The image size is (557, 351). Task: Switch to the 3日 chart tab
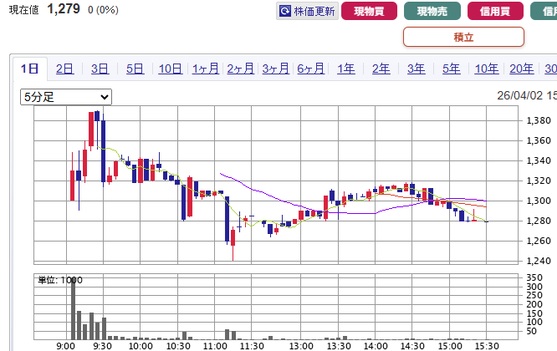100,69
